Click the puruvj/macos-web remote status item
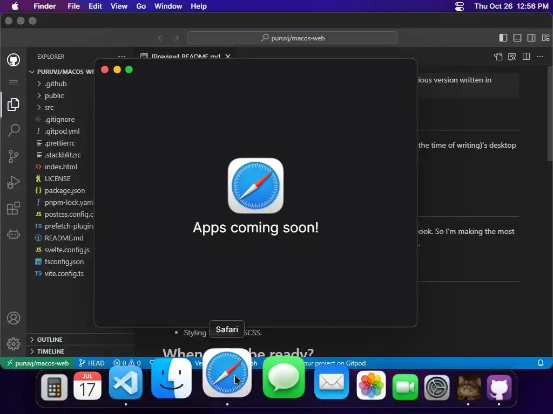553x414 pixels. [37, 363]
